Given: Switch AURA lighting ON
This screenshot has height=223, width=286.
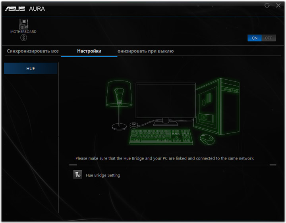Looking at the screenshot, I should [x=255, y=38].
